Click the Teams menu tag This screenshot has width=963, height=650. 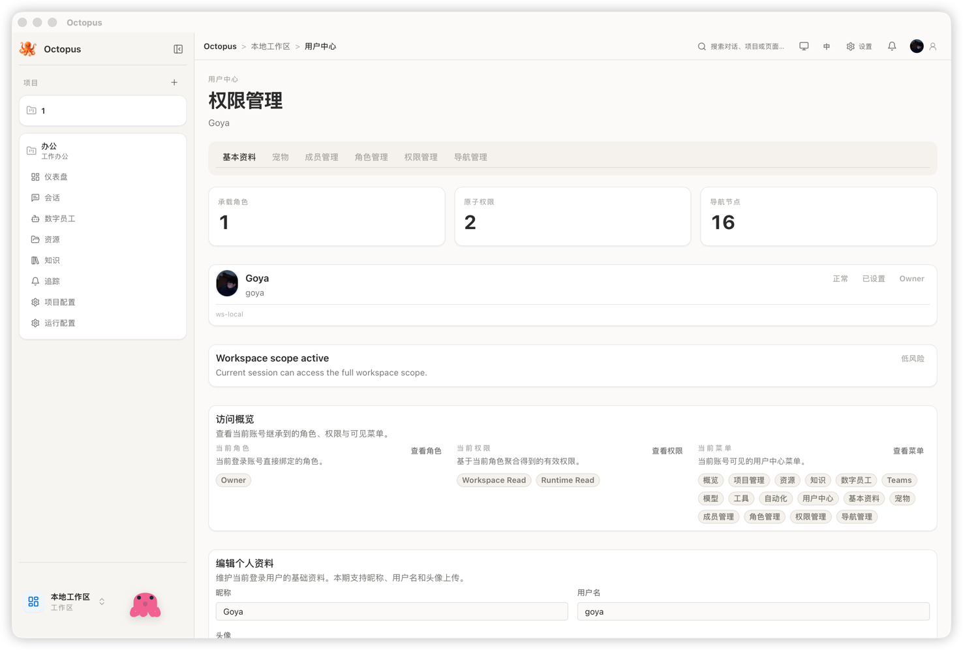(x=899, y=480)
